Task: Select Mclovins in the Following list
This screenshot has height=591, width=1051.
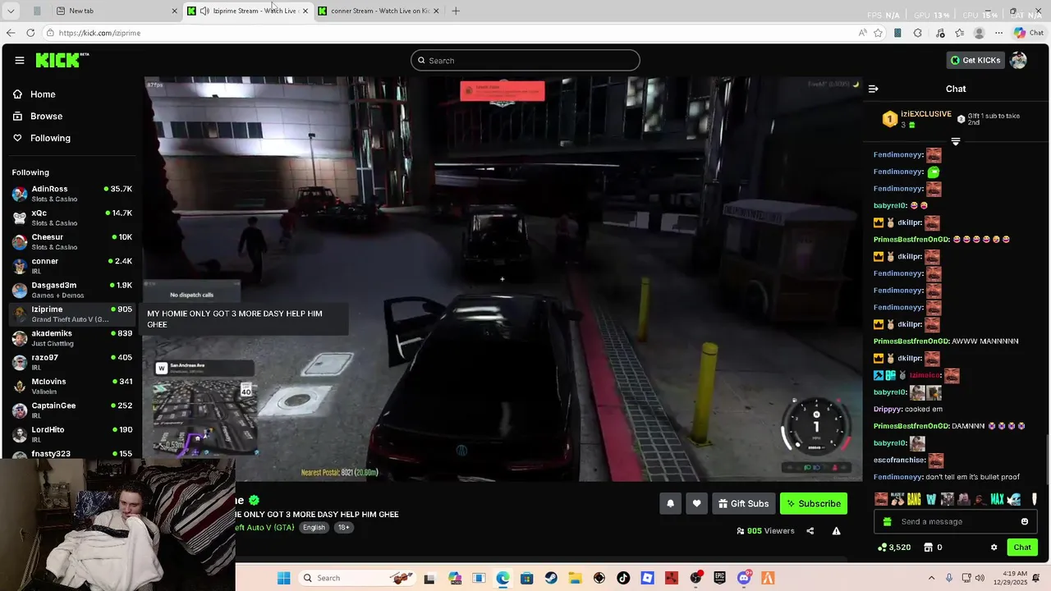Action: pyautogui.click(x=72, y=386)
